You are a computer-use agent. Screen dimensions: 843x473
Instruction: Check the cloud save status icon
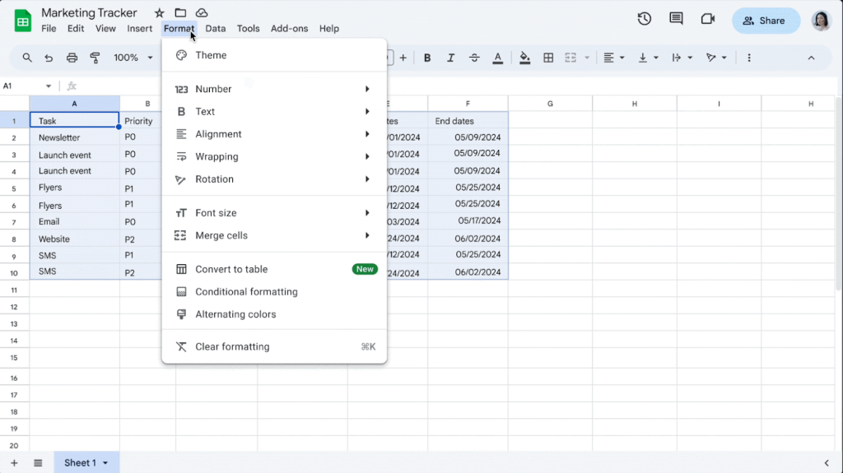(x=202, y=13)
